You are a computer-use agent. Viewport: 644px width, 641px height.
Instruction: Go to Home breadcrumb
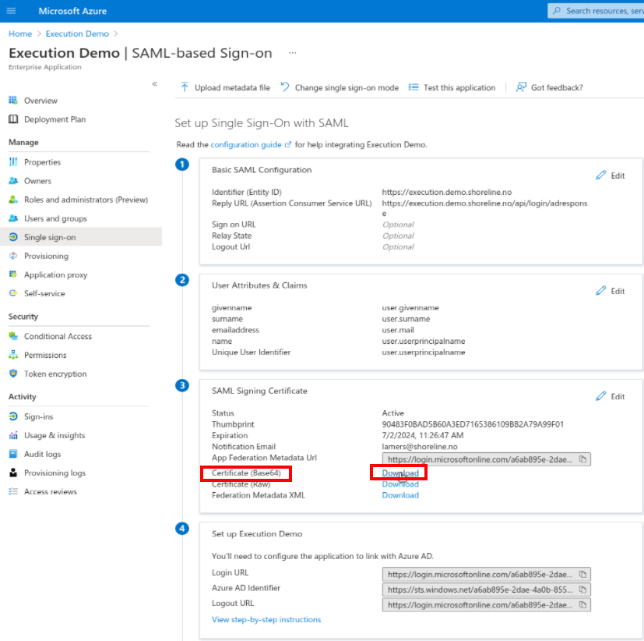coord(20,34)
